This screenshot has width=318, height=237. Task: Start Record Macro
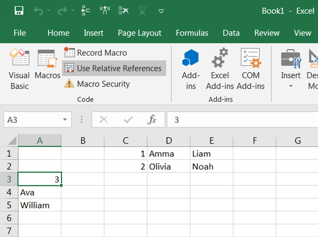click(96, 52)
